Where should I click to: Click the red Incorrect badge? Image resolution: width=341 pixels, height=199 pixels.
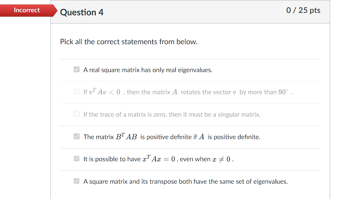tap(27, 10)
